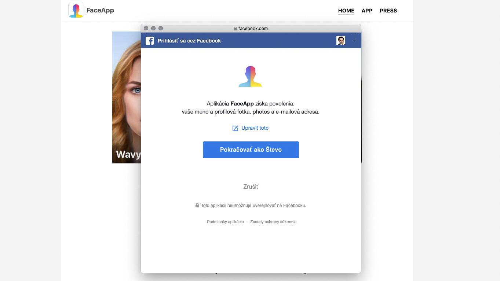Viewport: 500px width, 281px height.
Task: Go to HOME in FaceApp navigation
Action: pyautogui.click(x=346, y=11)
